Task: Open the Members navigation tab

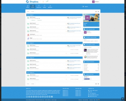Action: tap(50, 7)
